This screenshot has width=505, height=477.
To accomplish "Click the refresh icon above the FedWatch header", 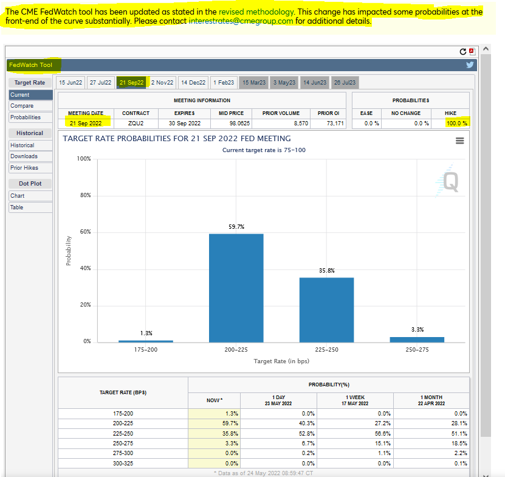I will point(463,52).
